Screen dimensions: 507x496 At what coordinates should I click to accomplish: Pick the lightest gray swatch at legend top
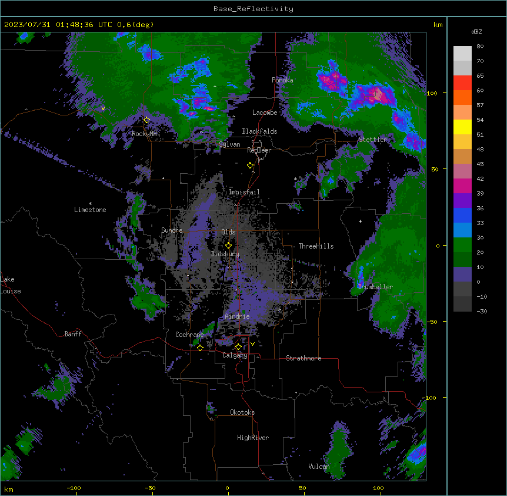(x=462, y=54)
